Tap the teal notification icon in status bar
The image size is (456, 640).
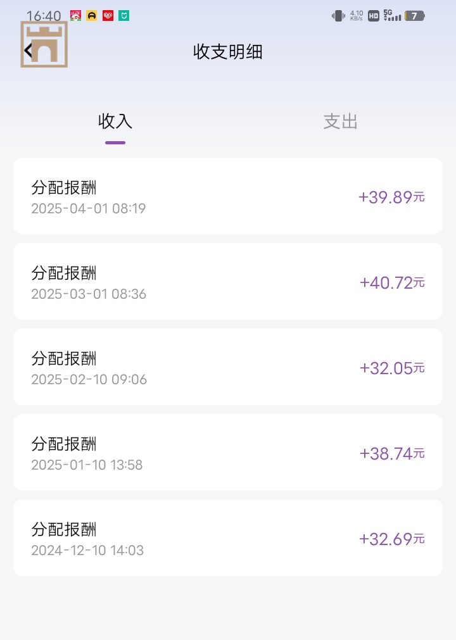124,16
